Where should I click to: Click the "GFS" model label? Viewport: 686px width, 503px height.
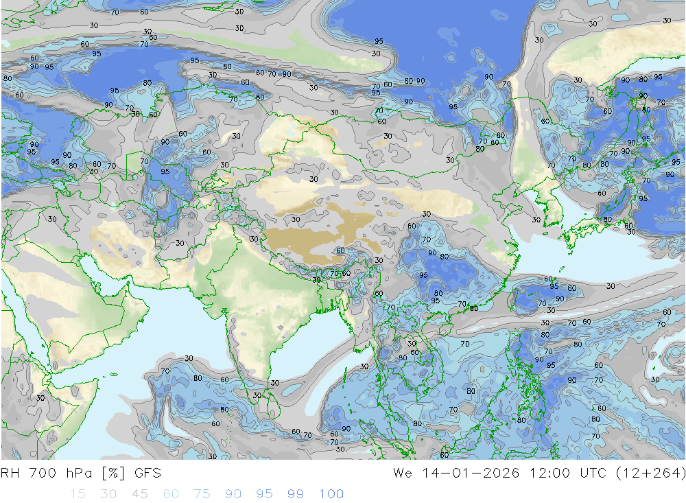point(148,473)
